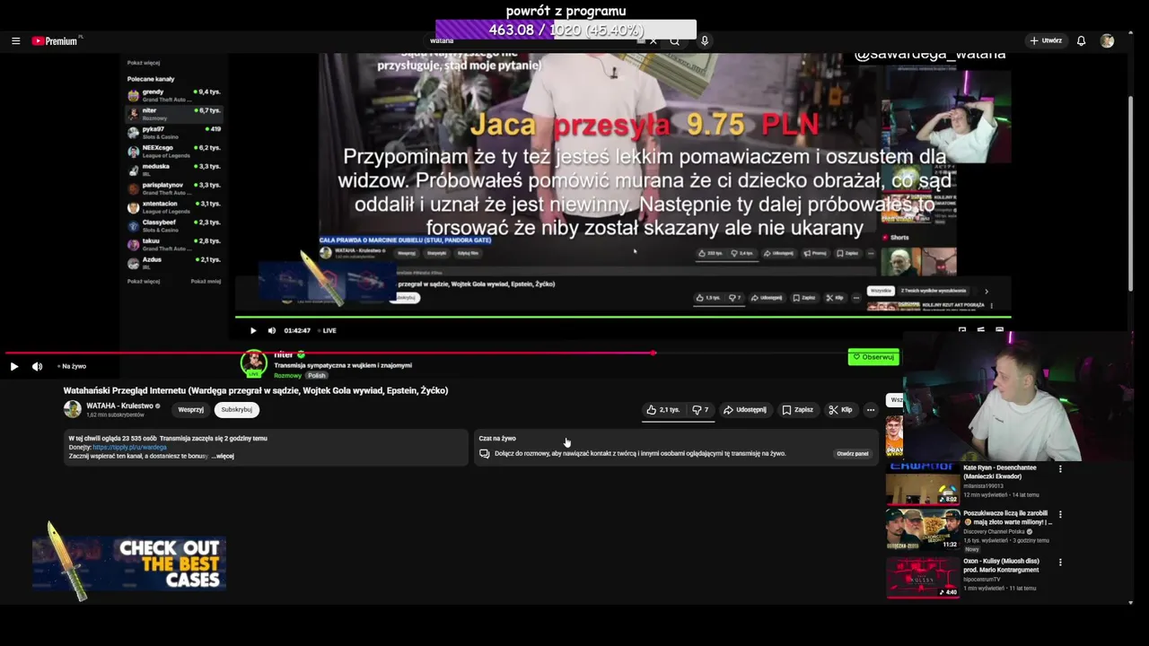Mute the inner stream speaker icon

pos(272,330)
